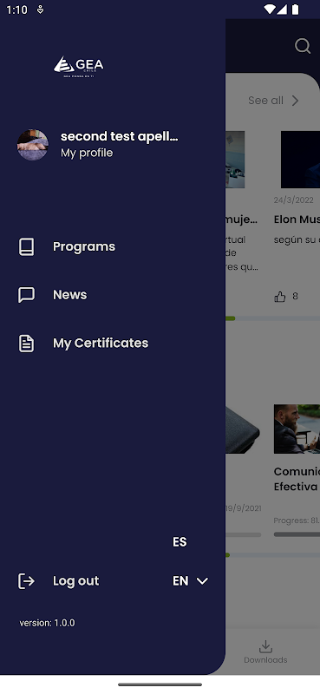The image size is (320, 694).
Task: Tap the Log out text
Action: tap(76, 580)
